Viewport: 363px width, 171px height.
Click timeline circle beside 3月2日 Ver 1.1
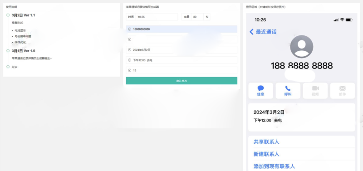coord(8,15)
